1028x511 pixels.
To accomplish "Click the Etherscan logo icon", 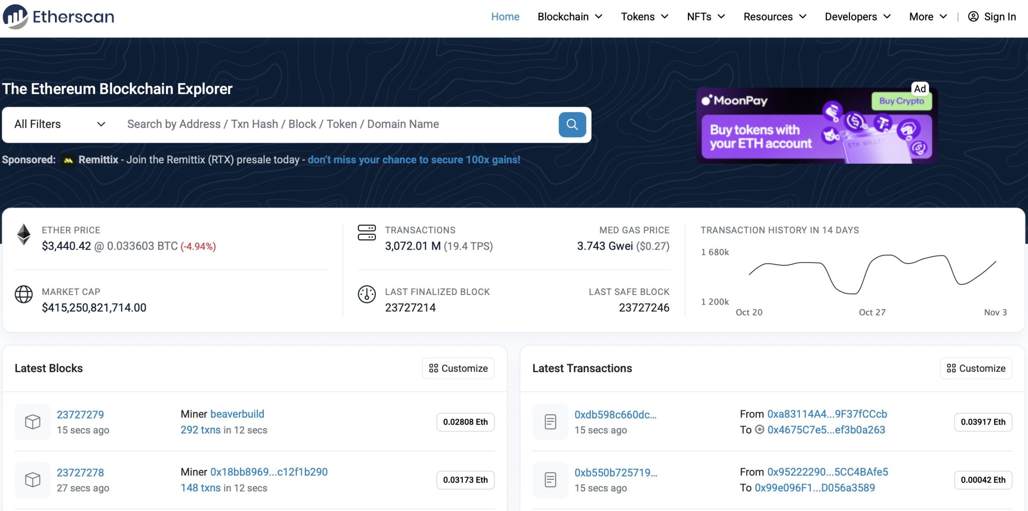I will [x=15, y=16].
